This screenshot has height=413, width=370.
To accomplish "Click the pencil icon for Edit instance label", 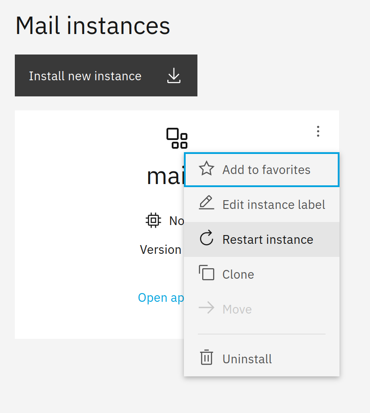I will coord(206,204).
